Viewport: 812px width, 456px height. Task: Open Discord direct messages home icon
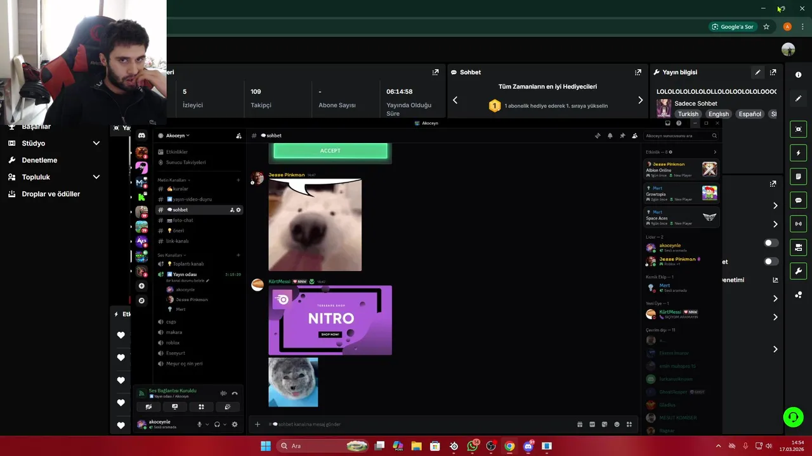(141, 136)
